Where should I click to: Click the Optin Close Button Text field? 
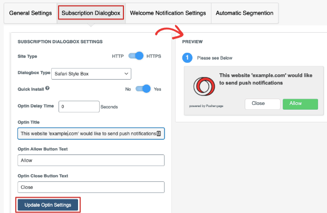click(91, 187)
